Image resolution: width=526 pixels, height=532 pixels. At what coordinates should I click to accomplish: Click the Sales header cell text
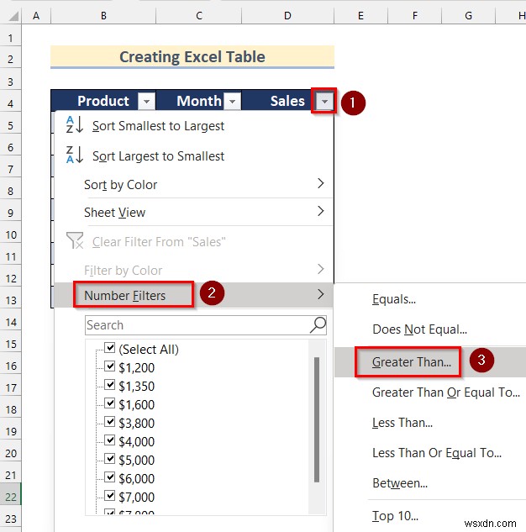click(287, 101)
